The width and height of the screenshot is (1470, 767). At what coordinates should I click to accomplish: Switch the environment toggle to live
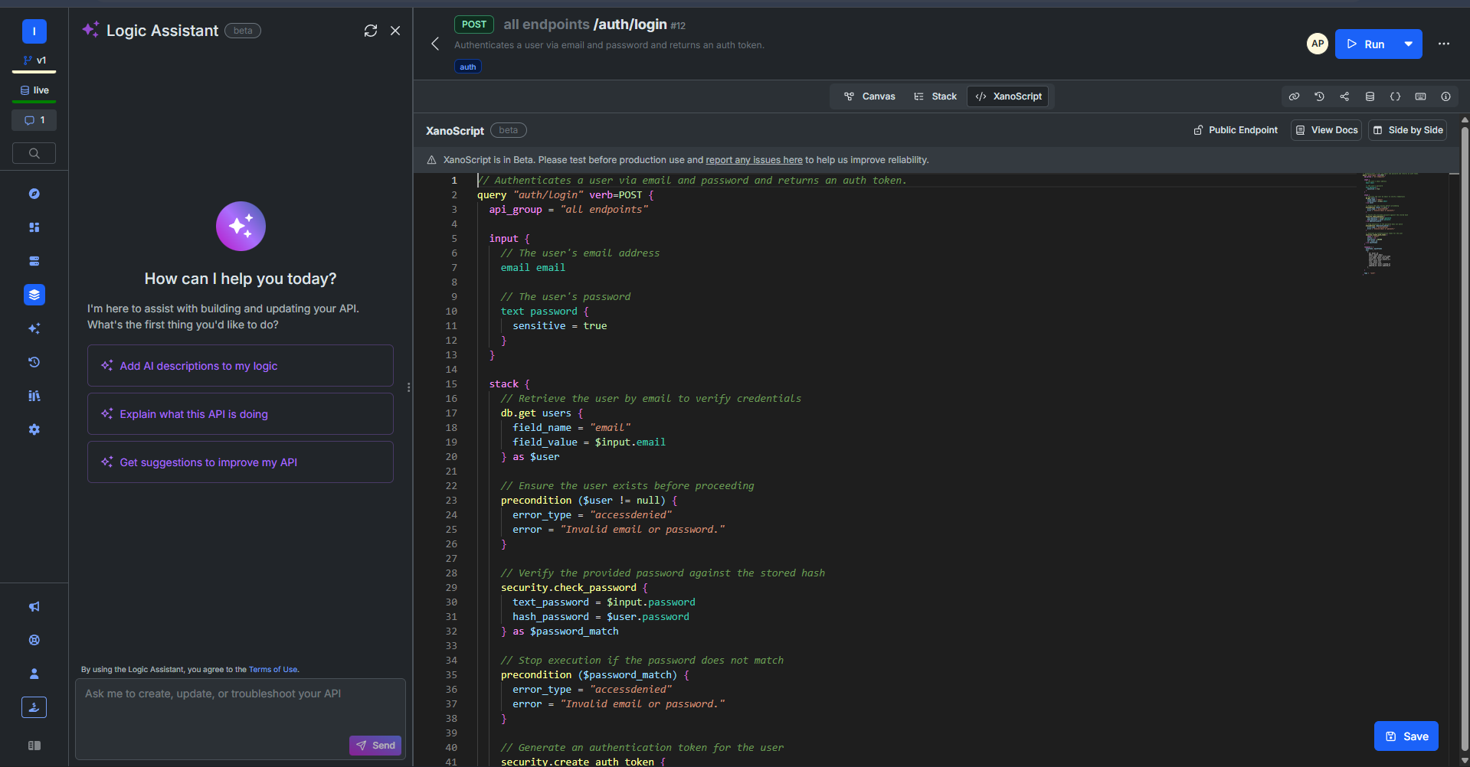(34, 90)
